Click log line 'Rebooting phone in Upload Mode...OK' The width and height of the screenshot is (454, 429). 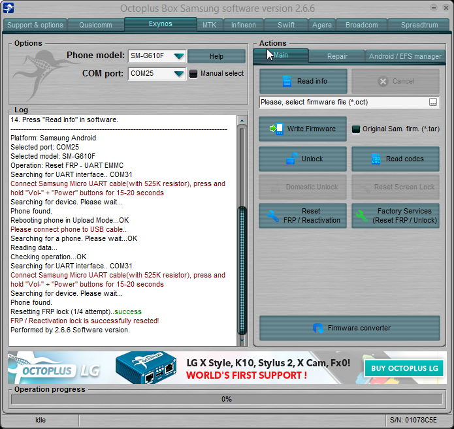click(x=70, y=220)
